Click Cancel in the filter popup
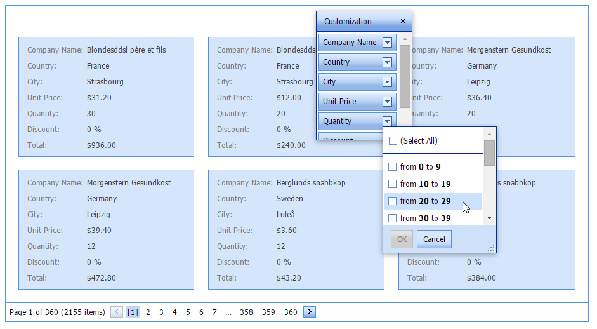This screenshot has height=329, width=597. [x=434, y=239]
